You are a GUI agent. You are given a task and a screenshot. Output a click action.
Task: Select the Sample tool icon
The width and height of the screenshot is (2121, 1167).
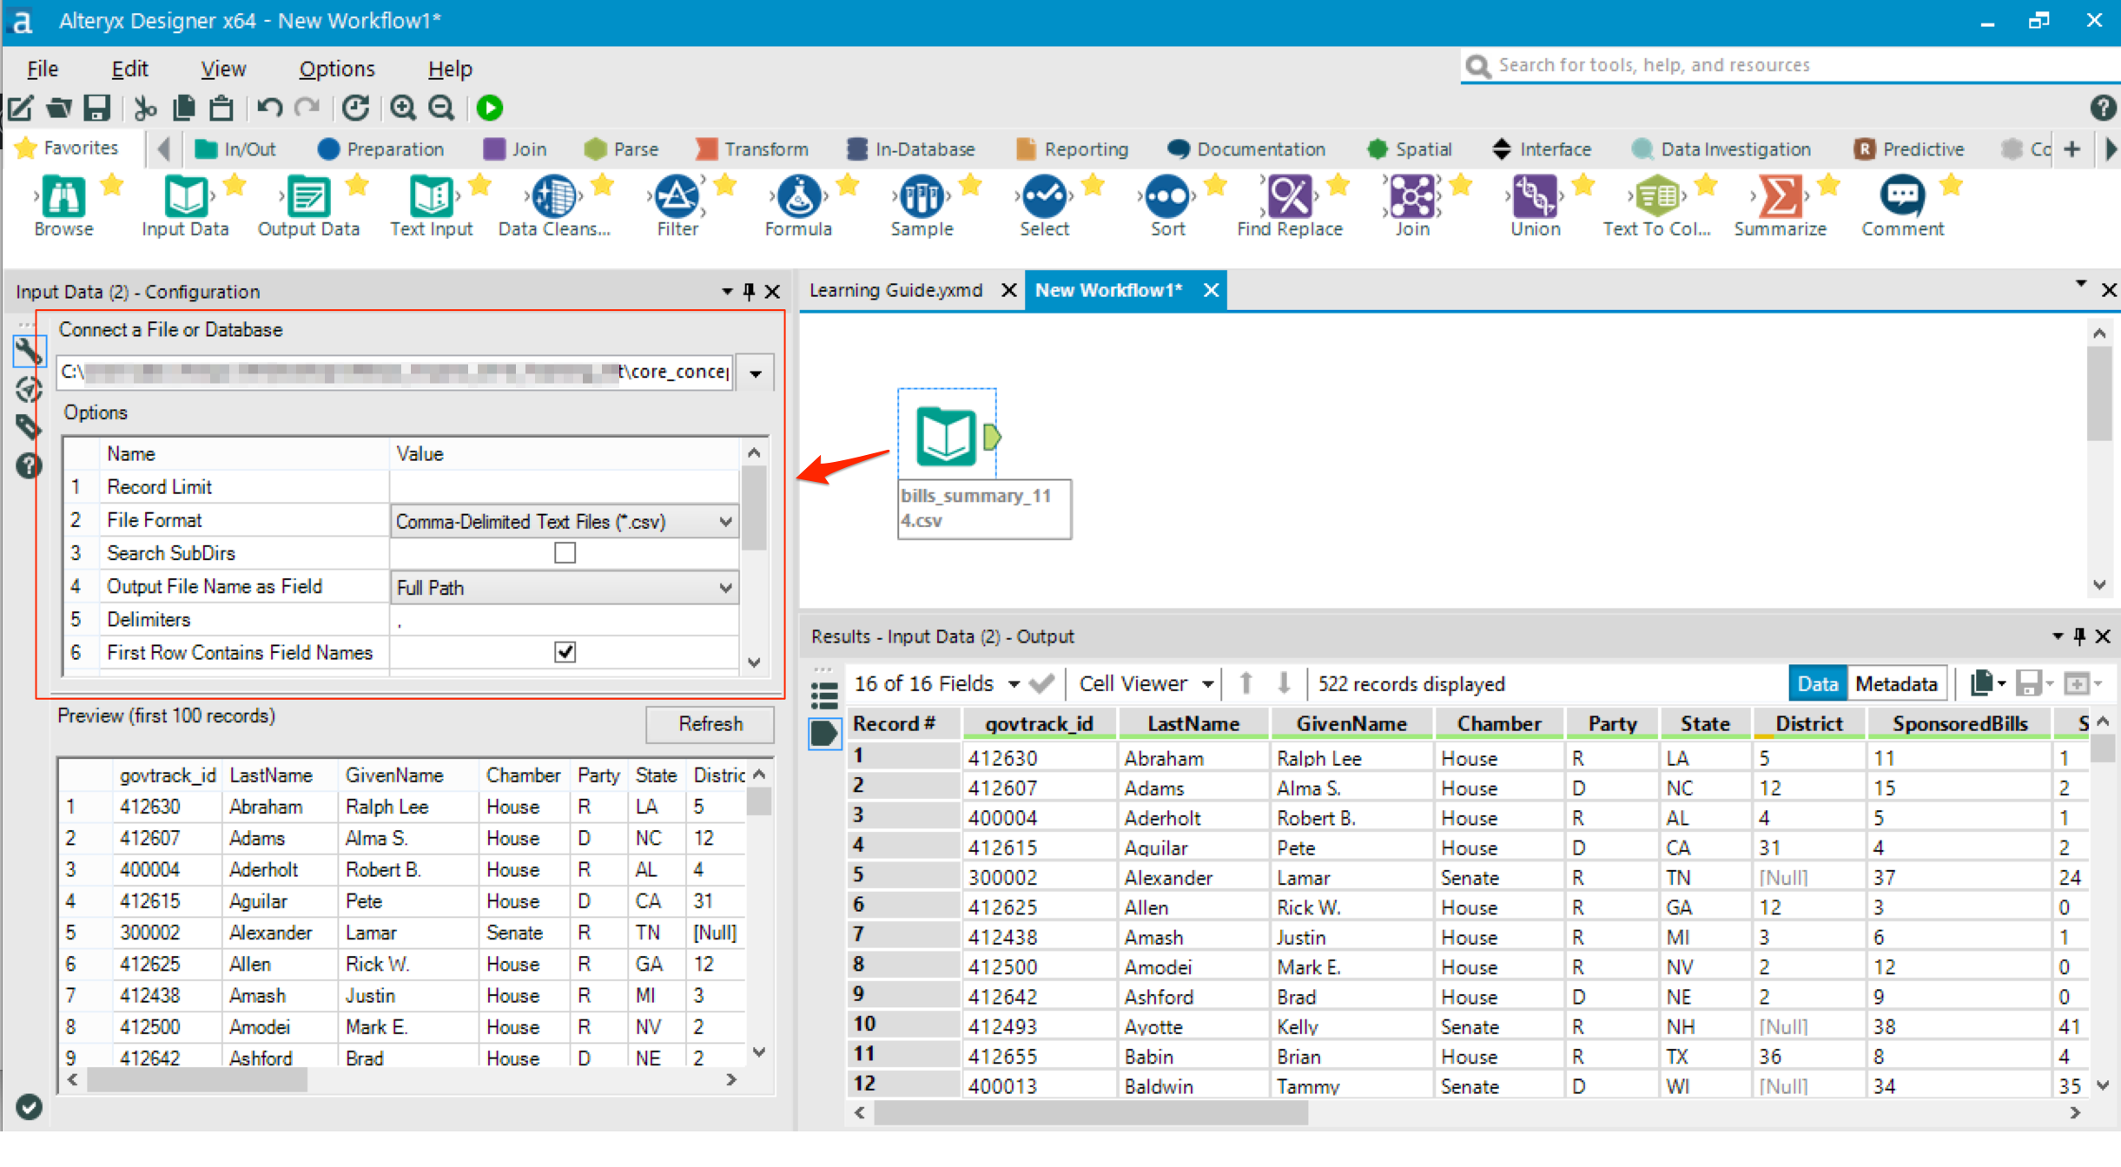922,197
